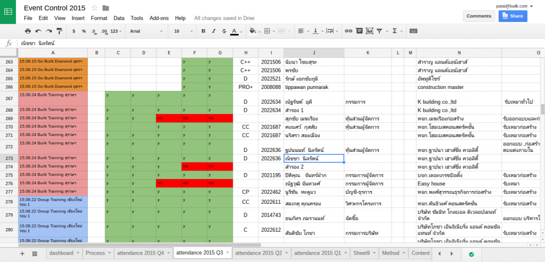Open the Format menu

99,18
